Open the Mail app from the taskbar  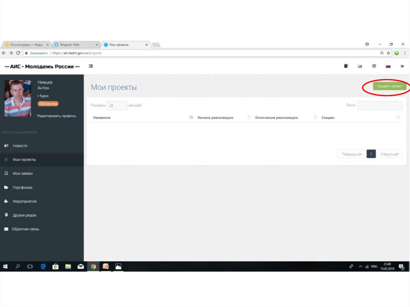pyautogui.click(x=80, y=267)
